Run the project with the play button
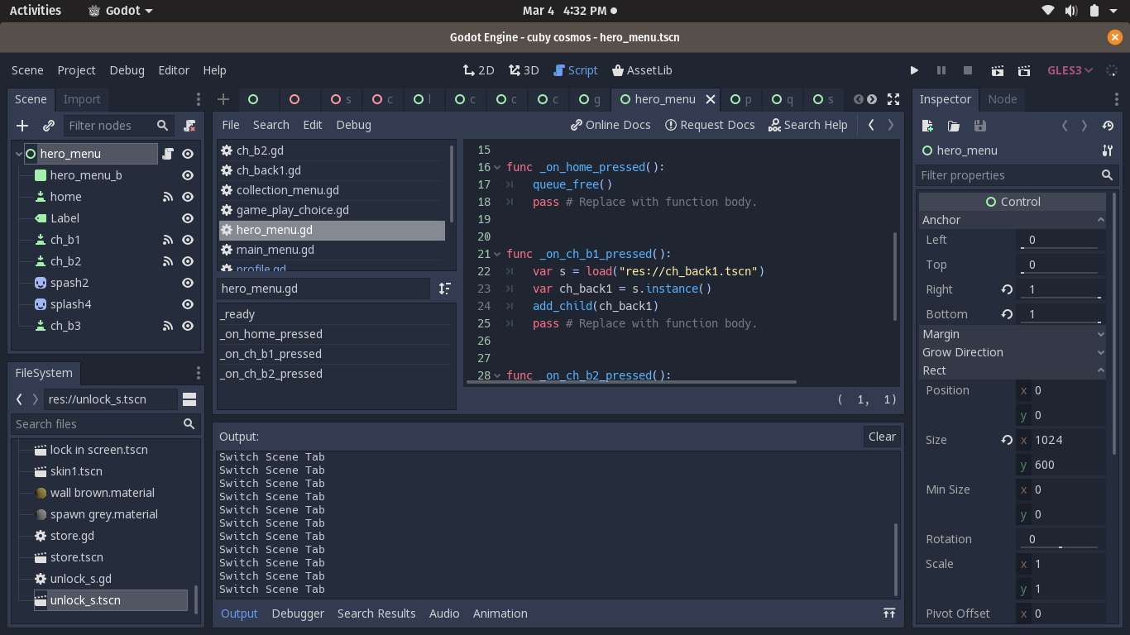Viewport: 1130px width, 635px height. pos(914,70)
